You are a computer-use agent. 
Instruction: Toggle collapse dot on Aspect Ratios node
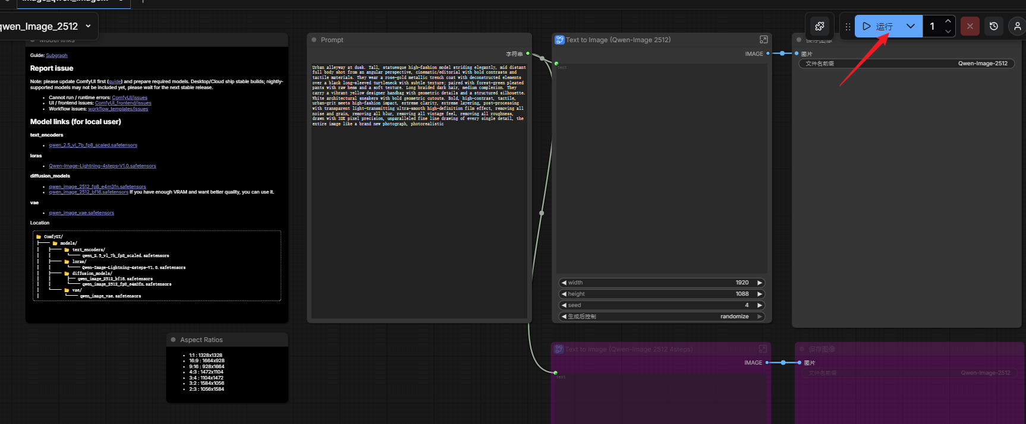(174, 340)
